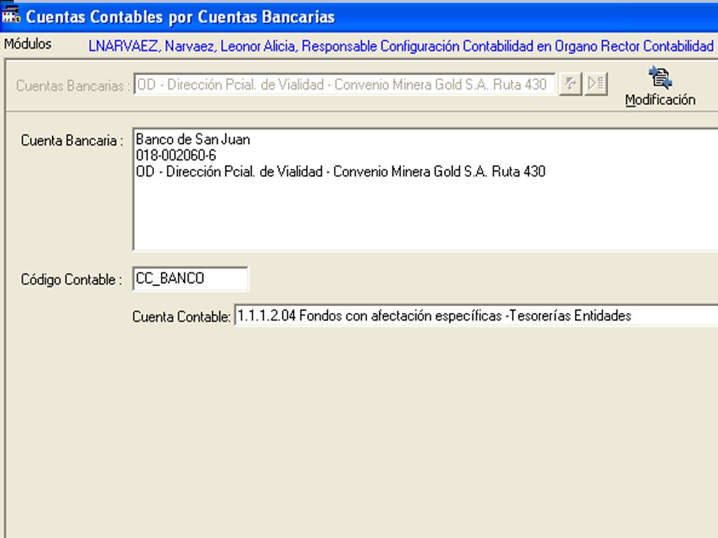The width and height of the screenshot is (718, 538).
Task: Click the Modificación icon button
Action: pyautogui.click(x=660, y=87)
